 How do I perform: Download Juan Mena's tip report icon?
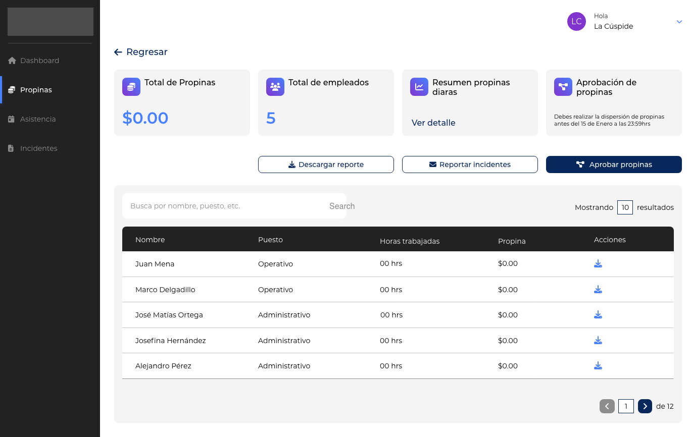pyautogui.click(x=598, y=264)
